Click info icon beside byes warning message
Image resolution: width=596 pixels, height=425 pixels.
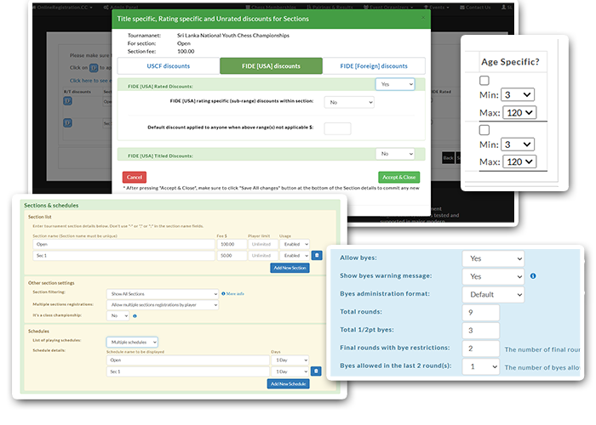(x=533, y=276)
